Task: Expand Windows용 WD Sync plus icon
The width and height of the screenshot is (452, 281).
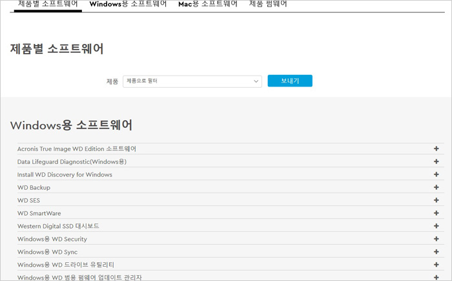Action: (x=436, y=252)
